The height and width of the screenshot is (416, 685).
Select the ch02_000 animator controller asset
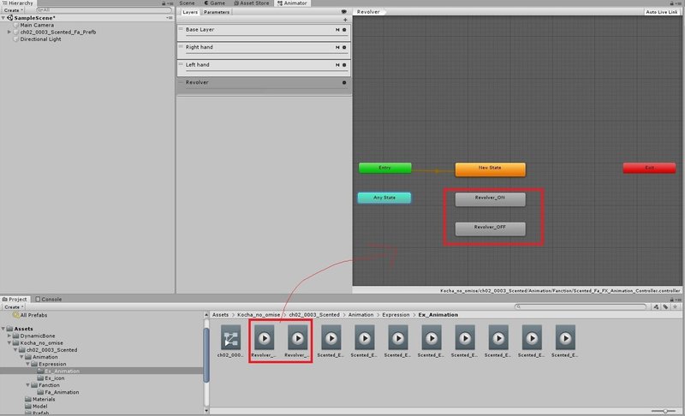pos(230,342)
